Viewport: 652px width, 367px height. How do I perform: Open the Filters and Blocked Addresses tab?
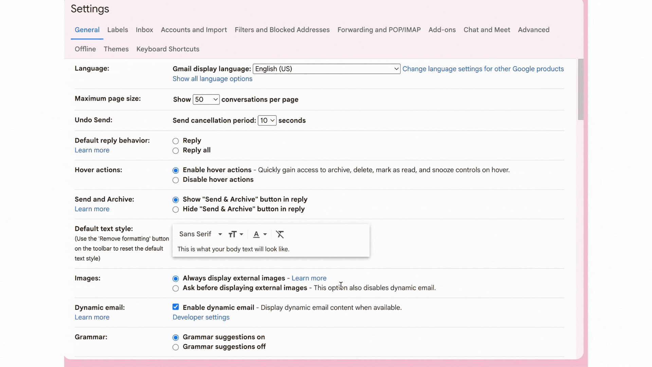pos(282,30)
